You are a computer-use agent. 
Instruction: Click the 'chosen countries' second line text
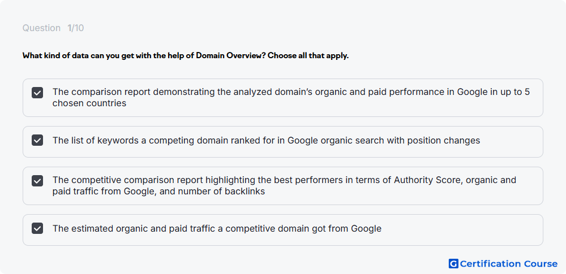tap(89, 103)
